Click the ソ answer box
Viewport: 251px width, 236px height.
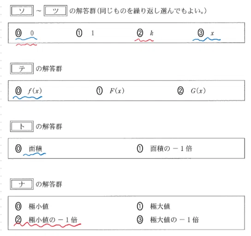click(x=22, y=11)
